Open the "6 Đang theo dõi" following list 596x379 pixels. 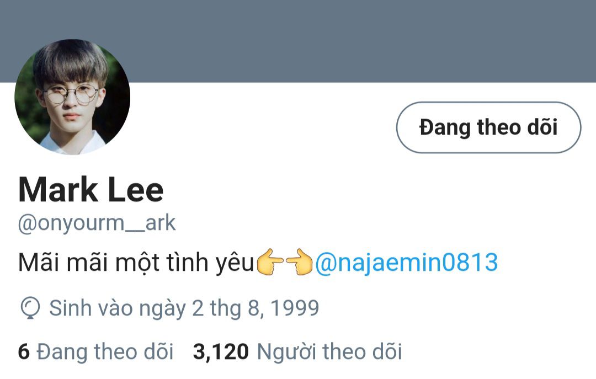pyautogui.click(x=96, y=351)
